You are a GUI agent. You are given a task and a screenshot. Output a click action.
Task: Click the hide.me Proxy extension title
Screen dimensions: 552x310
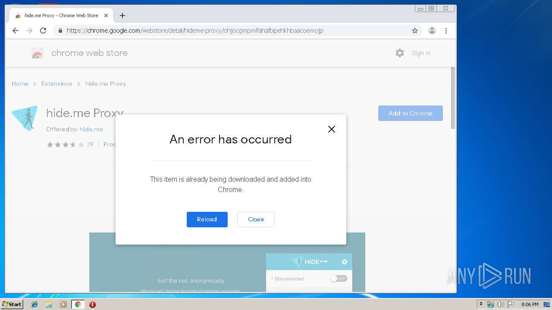[85, 113]
